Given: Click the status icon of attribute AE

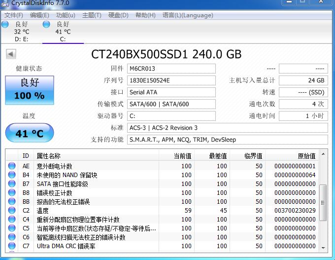Looking at the screenshot, I should (12, 166).
